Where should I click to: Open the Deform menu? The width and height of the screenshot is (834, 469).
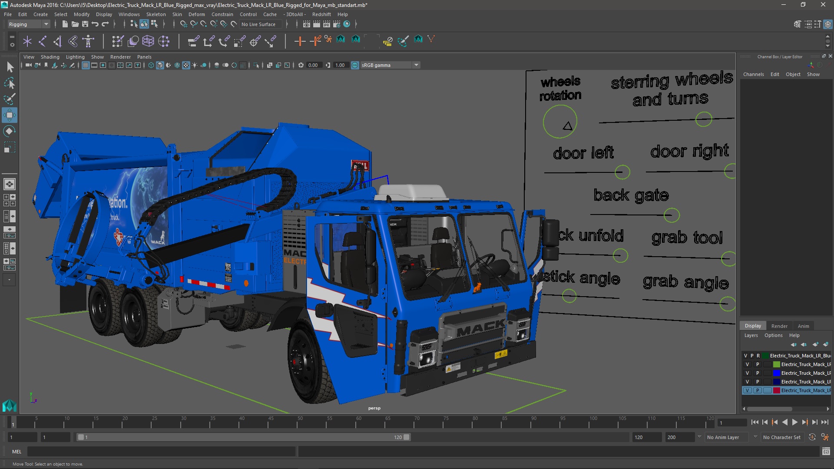196,14
